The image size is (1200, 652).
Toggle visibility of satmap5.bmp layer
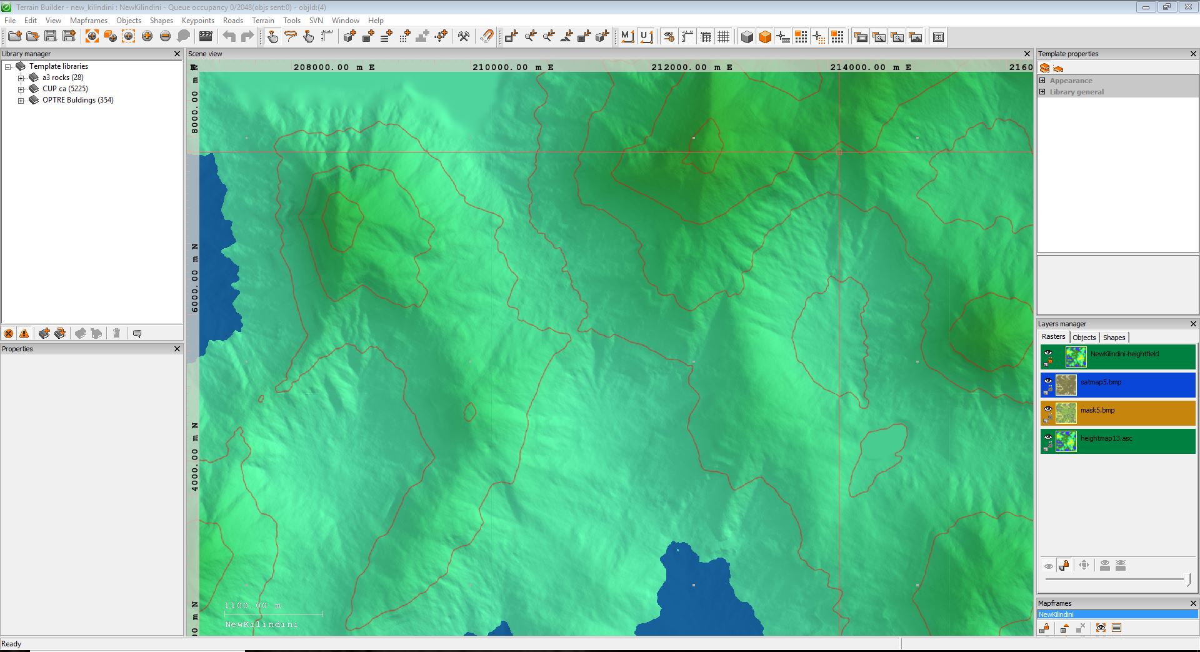click(x=1048, y=381)
